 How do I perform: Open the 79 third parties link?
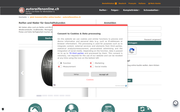tap(76, 53)
